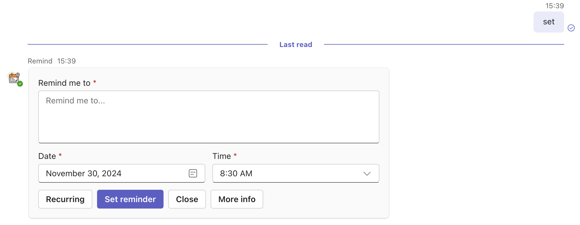Screen dimensions: 580x225
Task: Open the Time dropdown showing 8:30 AM
Action: click(x=295, y=173)
